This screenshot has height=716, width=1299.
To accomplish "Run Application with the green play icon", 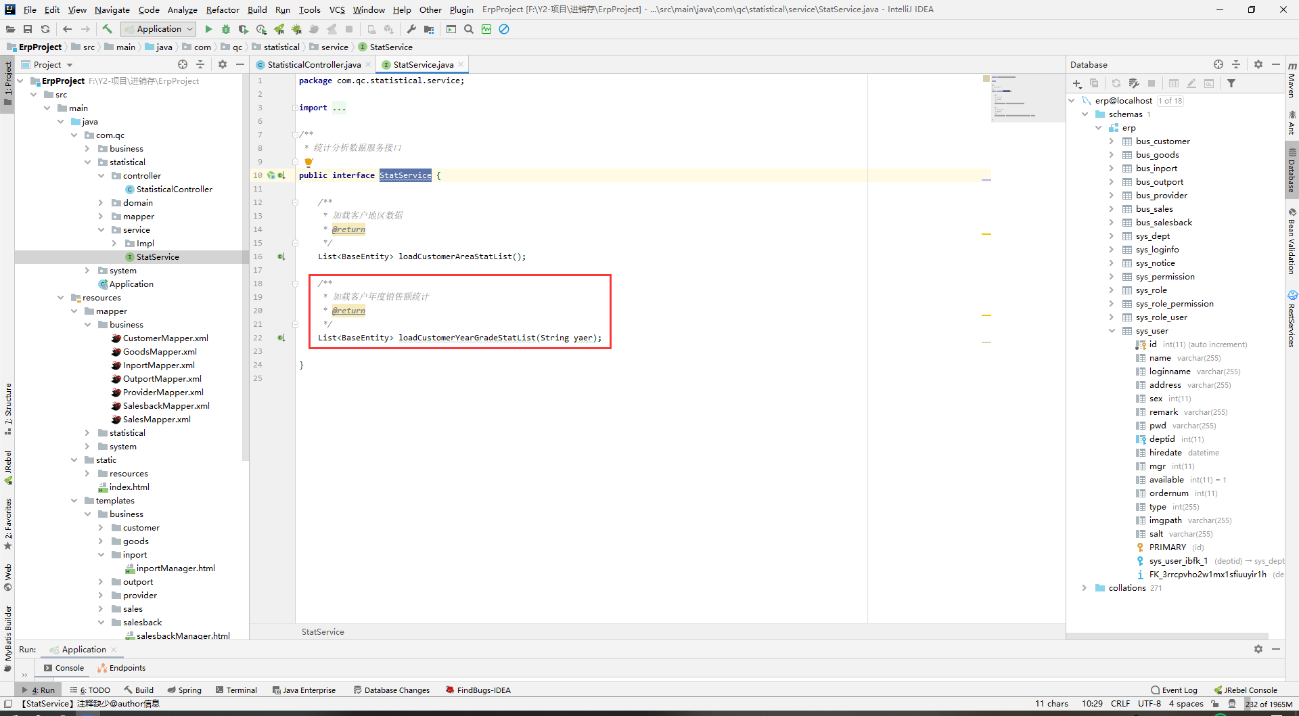I will 208,29.
